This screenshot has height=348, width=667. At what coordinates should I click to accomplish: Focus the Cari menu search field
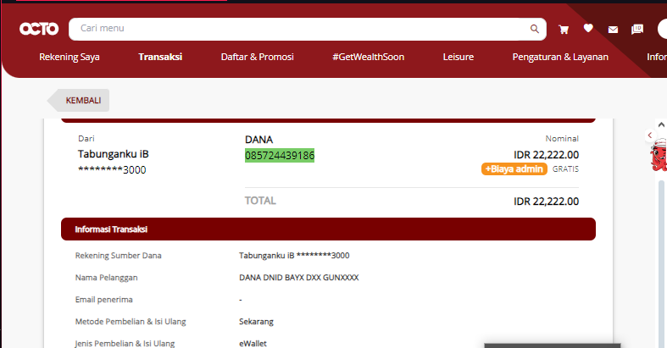pyautogui.click(x=307, y=29)
